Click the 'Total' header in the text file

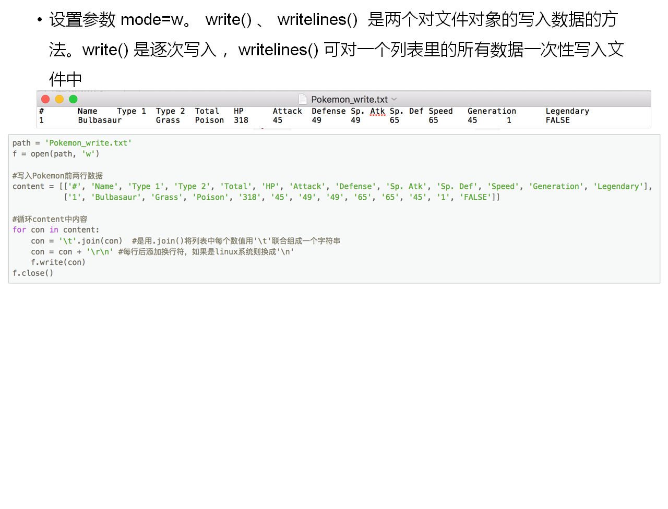point(207,111)
